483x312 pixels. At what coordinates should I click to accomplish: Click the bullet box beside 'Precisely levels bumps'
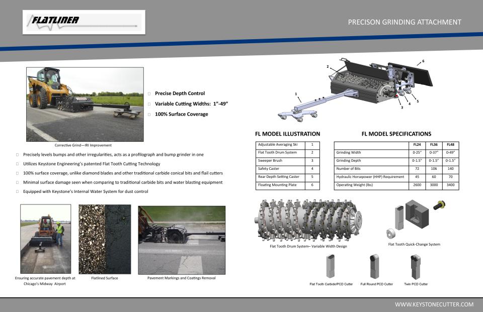(x=17, y=155)
